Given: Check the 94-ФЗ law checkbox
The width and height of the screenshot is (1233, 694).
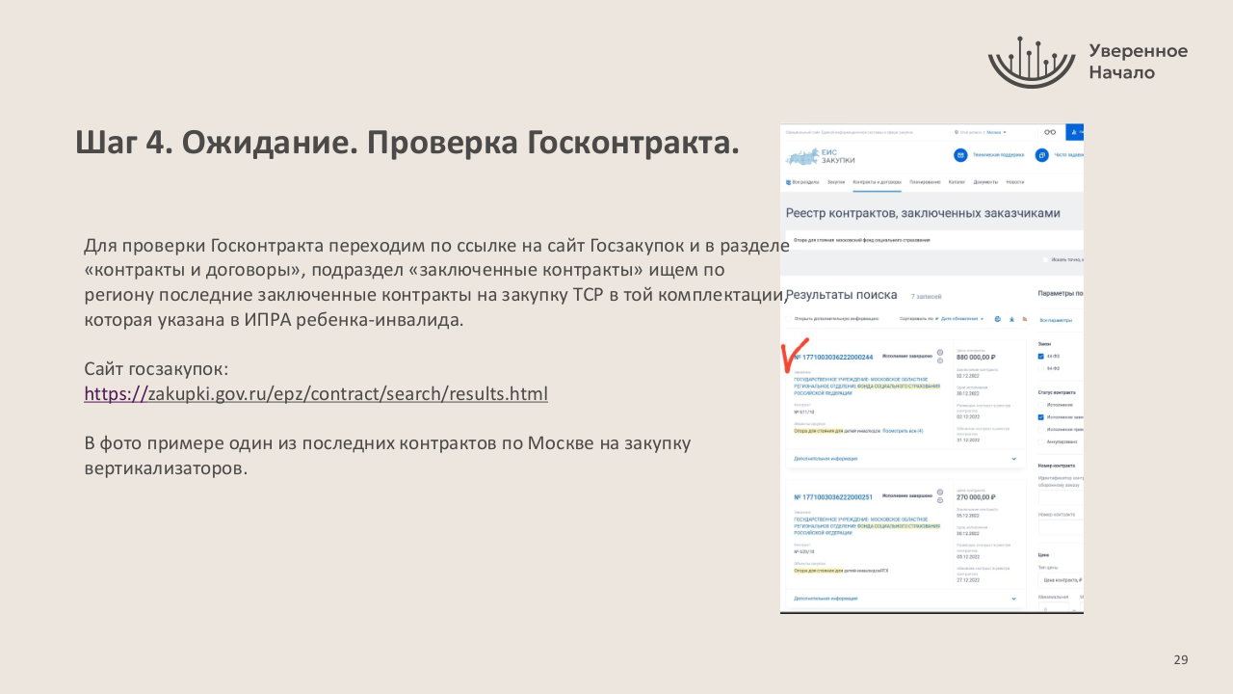Looking at the screenshot, I should (1041, 368).
